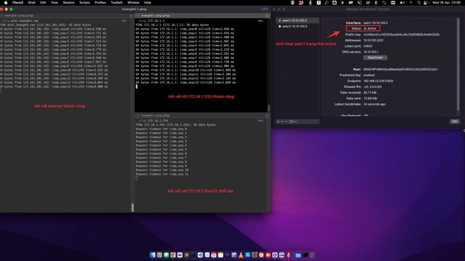Open Spotlight search magnifier in menu bar

click(x=419, y=2)
